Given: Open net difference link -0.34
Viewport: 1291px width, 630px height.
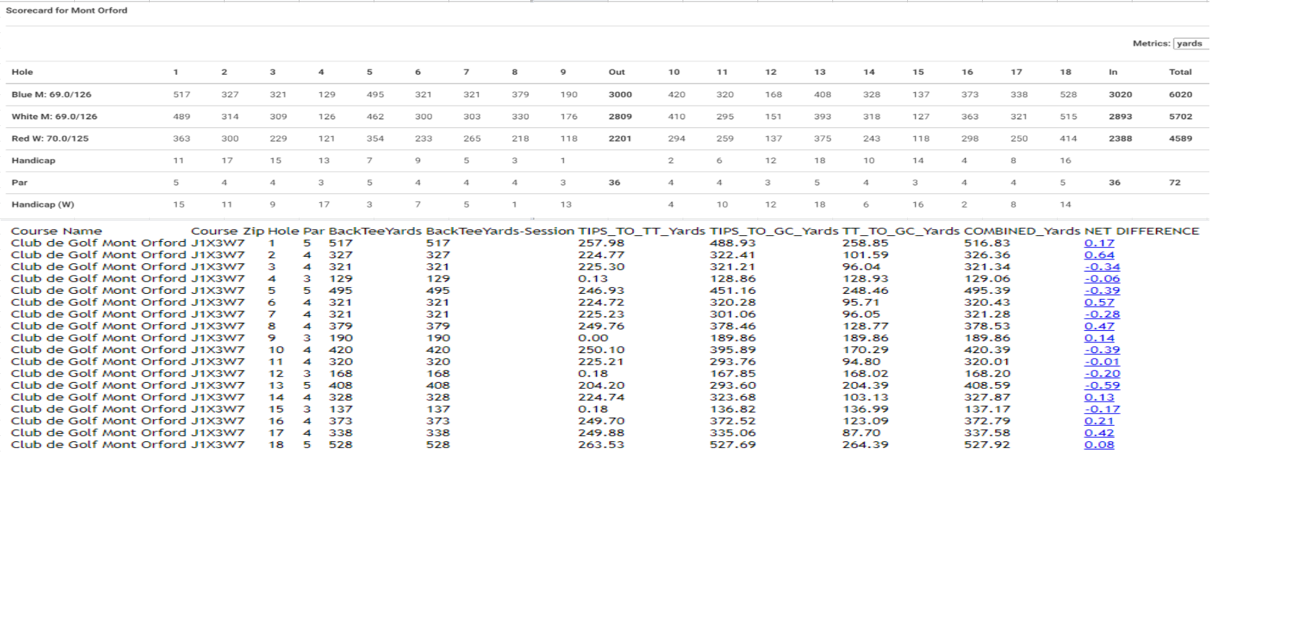Looking at the screenshot, I should click(1101, 267).
